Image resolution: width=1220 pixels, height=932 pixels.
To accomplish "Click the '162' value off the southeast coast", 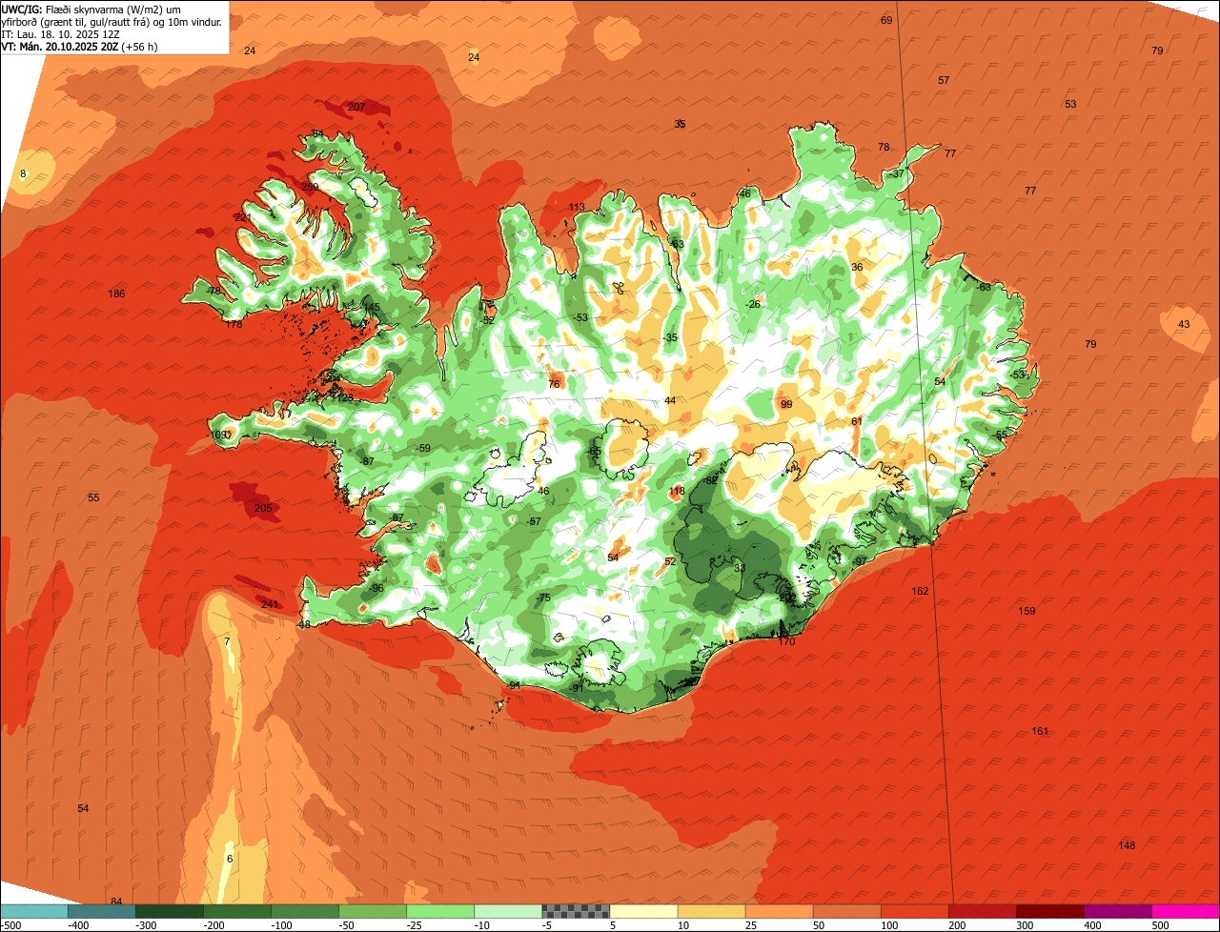I will tap(920, 591).
